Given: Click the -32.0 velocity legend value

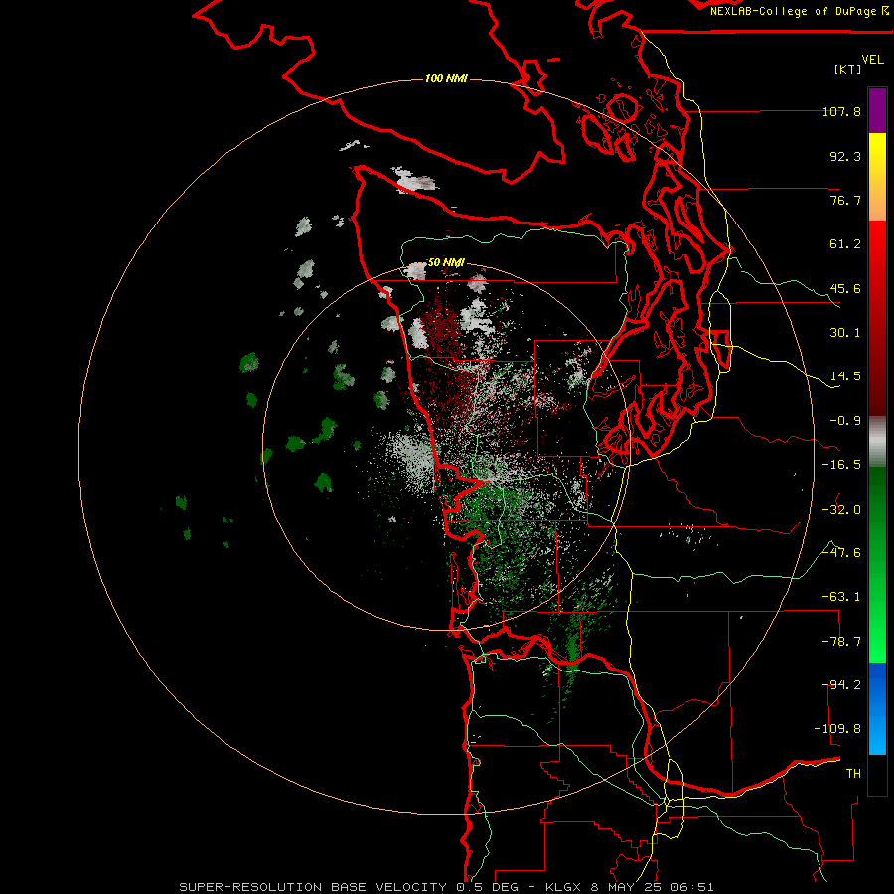Looking at the screenshot, I should click(x=841, y=510).
